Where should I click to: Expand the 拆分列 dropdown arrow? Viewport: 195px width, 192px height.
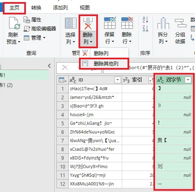(166, 41)
